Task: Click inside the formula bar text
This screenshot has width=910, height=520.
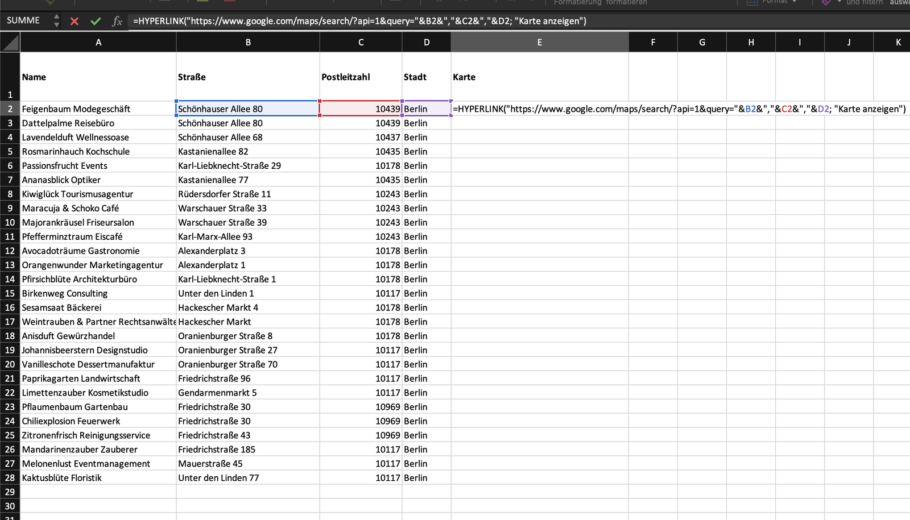Action: [359, 21]
